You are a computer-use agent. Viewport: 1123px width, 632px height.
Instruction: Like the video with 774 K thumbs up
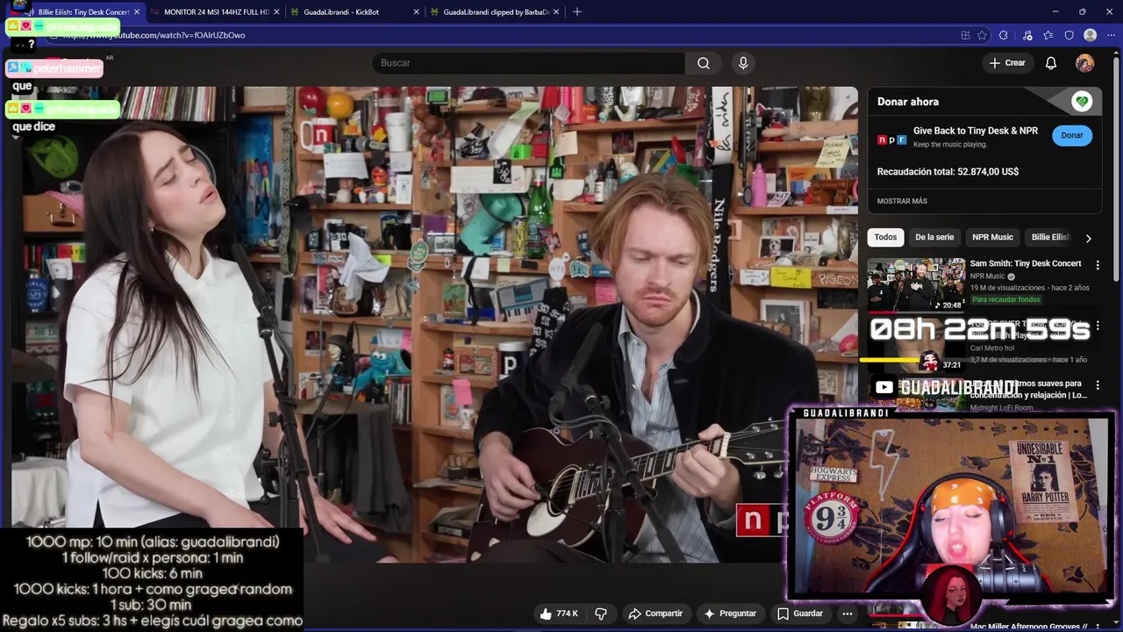coord(559,614)
